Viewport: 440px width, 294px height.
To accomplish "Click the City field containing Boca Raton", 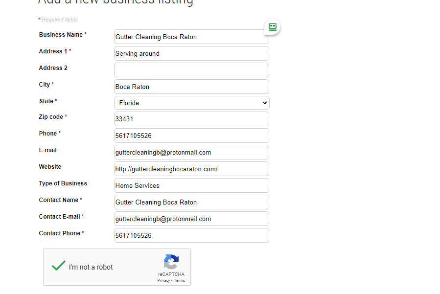I will click(191, 87).
